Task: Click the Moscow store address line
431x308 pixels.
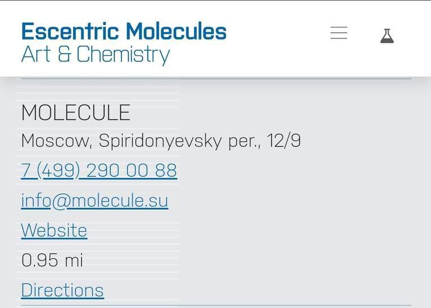Action: point(161,141)
